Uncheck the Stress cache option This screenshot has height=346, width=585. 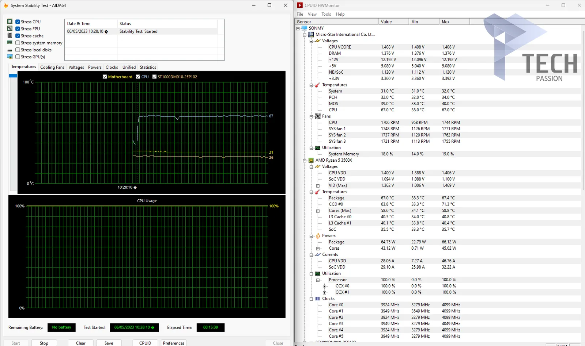(x=18, y=36)
